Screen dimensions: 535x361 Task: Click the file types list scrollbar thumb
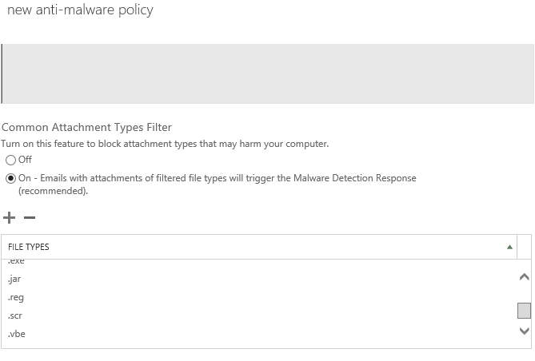524,311
